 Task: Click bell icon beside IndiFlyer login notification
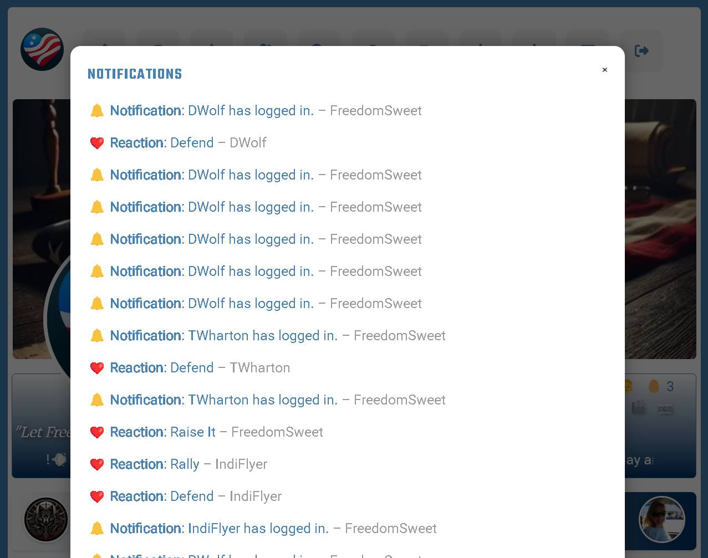click(97, 529)
